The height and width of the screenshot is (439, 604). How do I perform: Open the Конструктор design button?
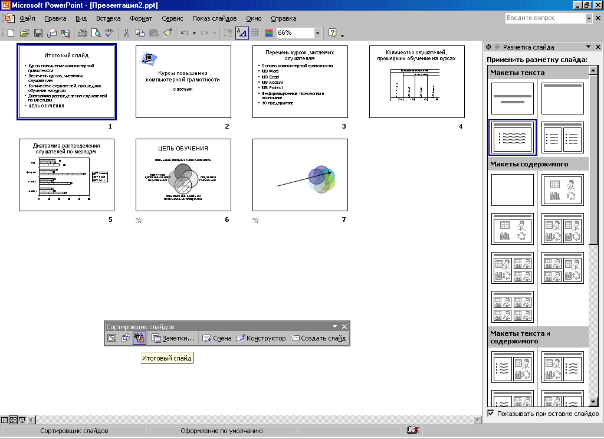(x=261, y=338)
